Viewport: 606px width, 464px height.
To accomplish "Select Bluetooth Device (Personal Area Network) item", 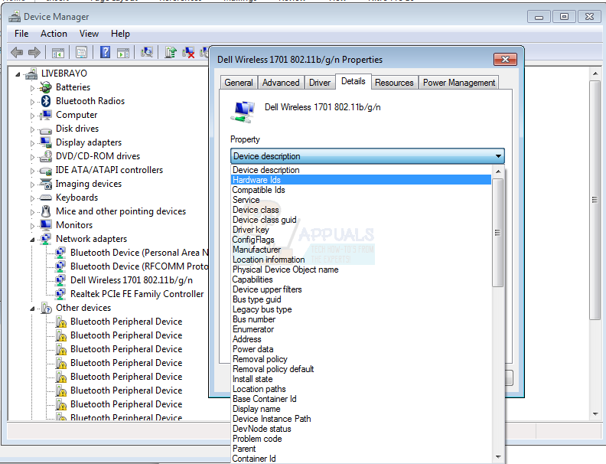I will pyautogui.click(x=139, y=253).
